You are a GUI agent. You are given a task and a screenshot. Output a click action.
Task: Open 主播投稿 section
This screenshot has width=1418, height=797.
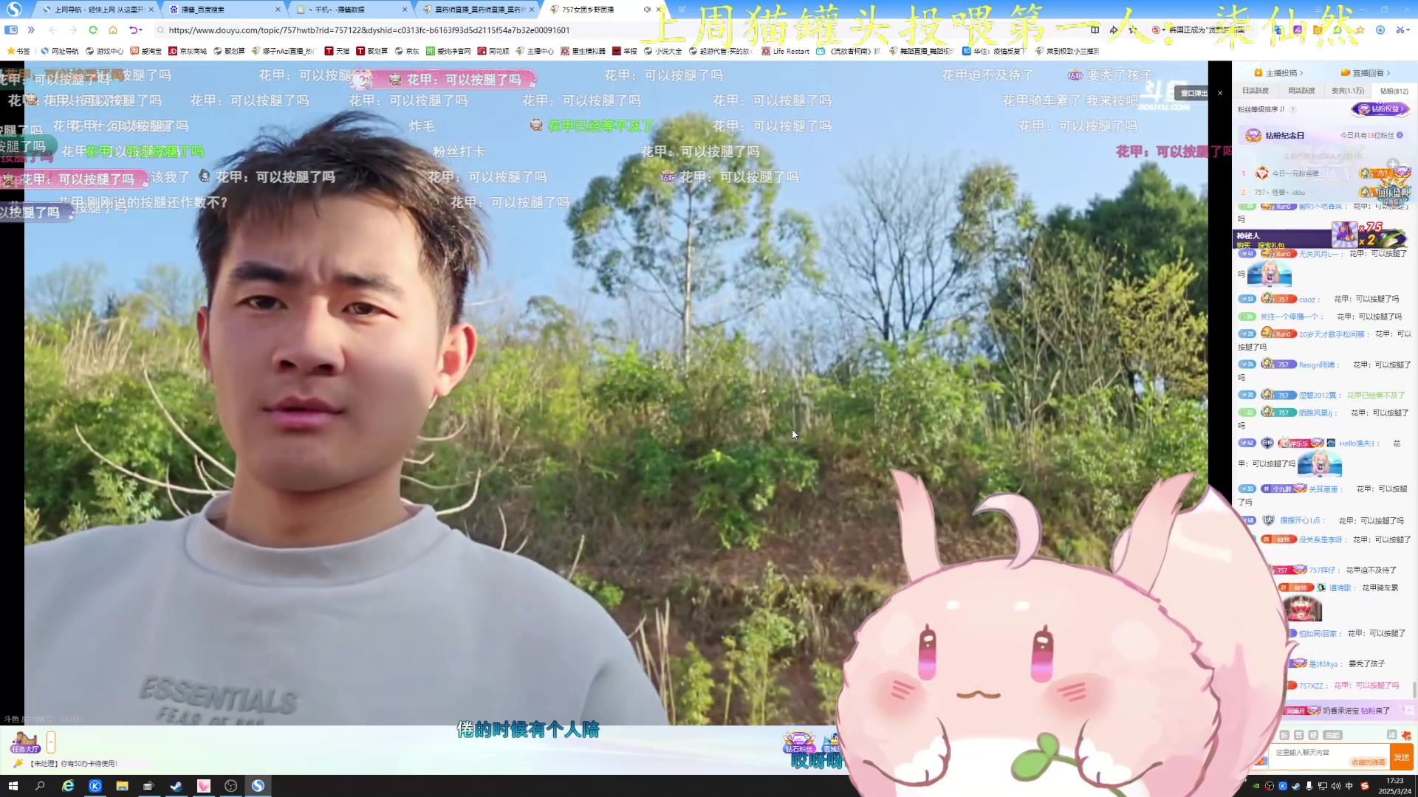click(1279, 73)
